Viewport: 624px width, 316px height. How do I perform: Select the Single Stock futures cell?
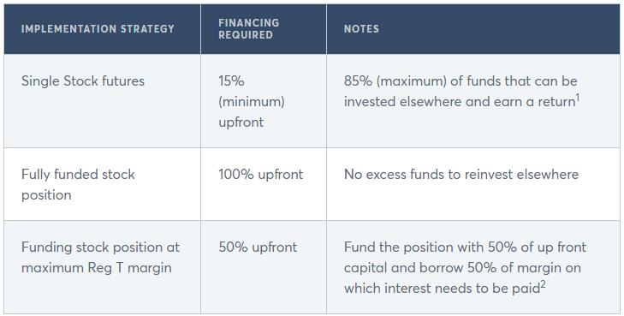click(x=102, y=101)
